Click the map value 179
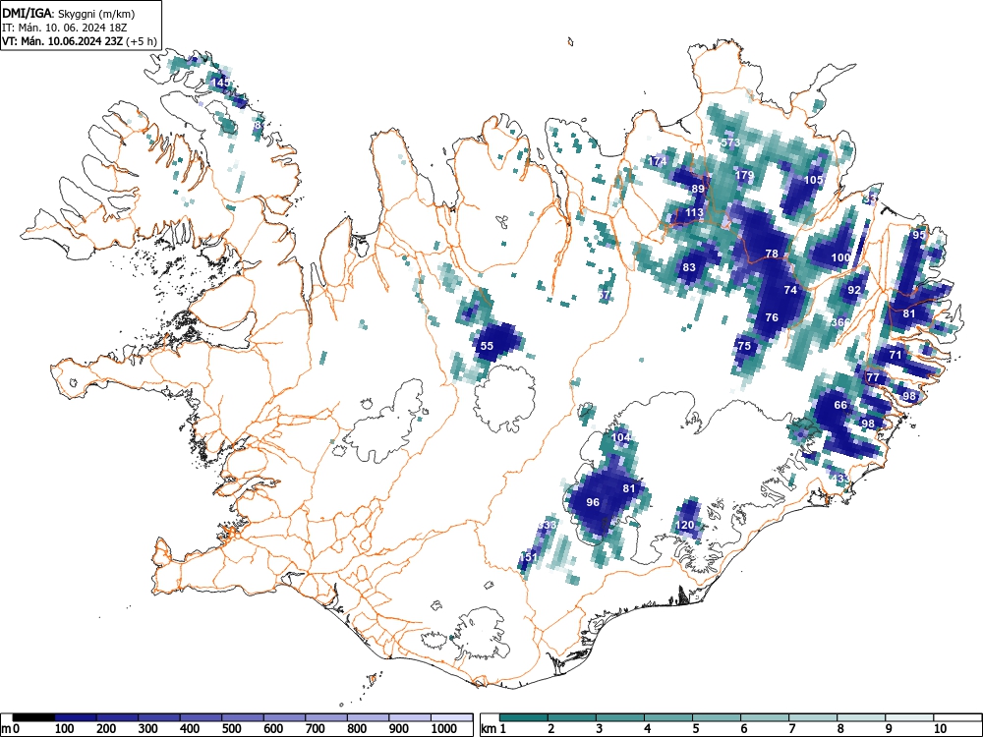The width and height of the screenshot is (983, 737). pos(744,175)
